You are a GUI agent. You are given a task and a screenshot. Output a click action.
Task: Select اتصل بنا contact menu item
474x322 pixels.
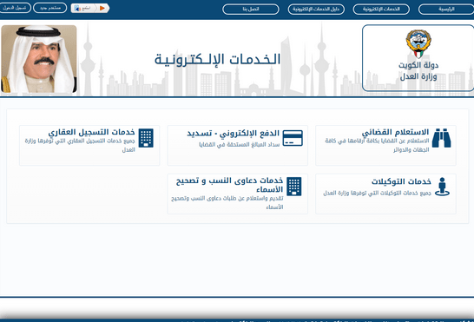pos(251,9)
